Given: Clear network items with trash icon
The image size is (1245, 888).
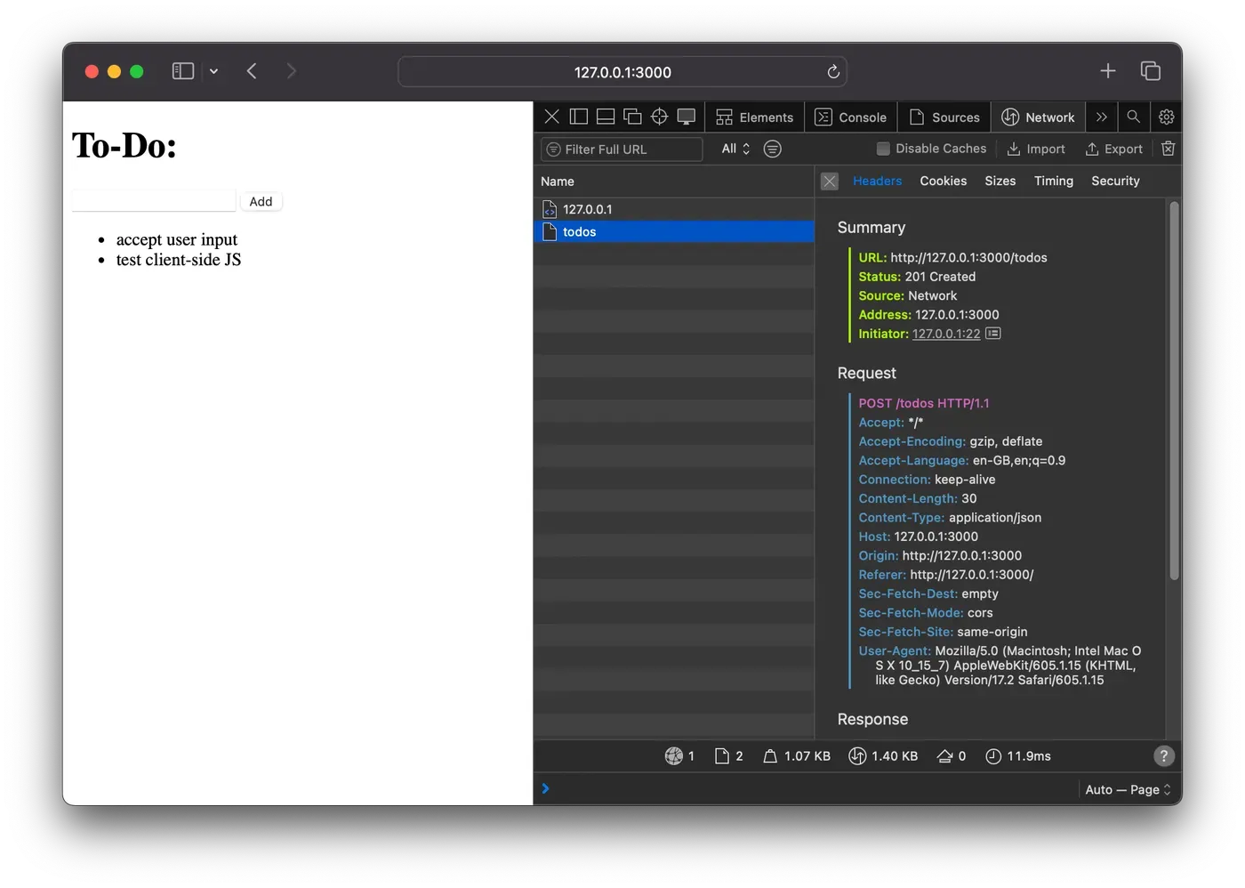Looking at the screenshot, I should pos(1169,149).
